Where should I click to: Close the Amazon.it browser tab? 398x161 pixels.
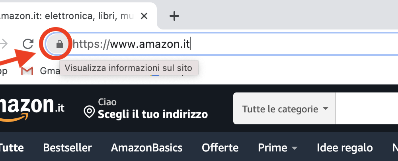pos(144,16)
